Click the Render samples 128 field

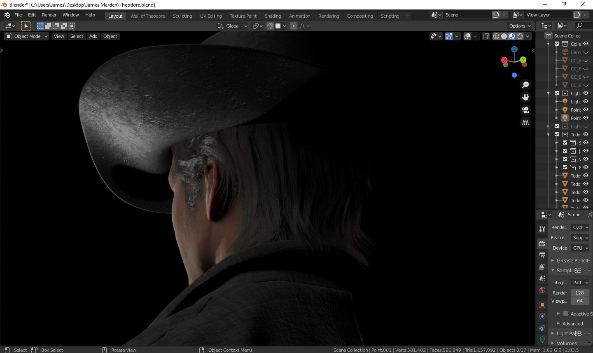(580, 293)
